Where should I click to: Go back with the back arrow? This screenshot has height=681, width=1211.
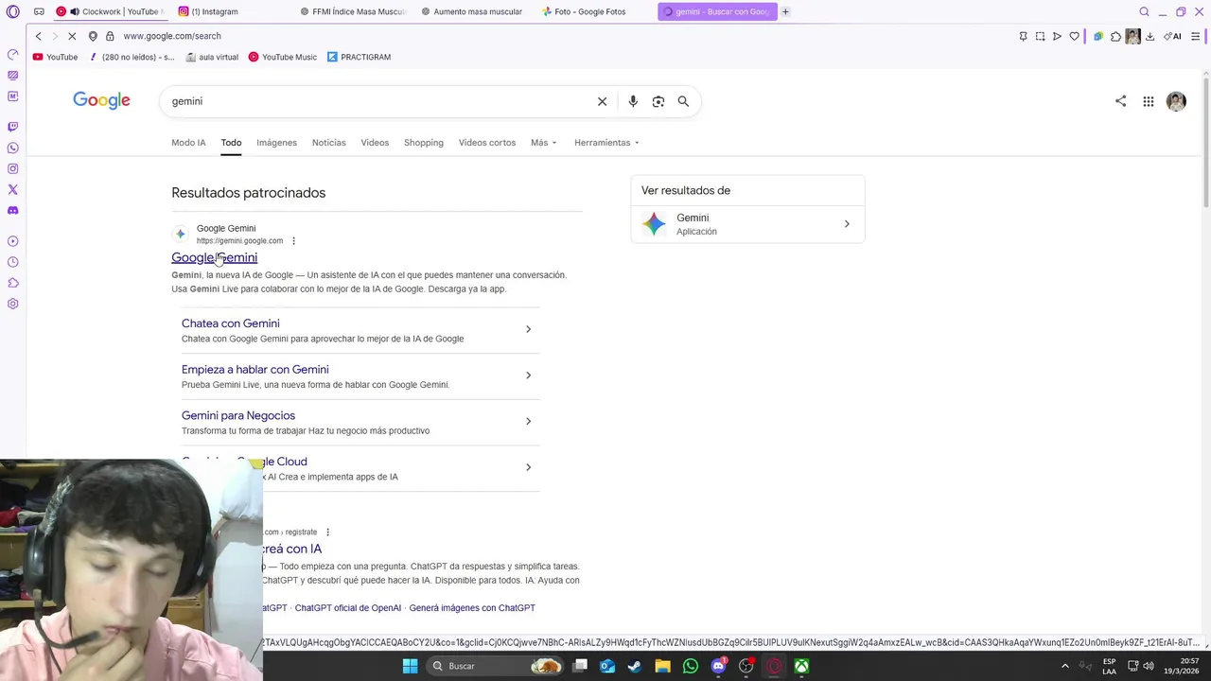click(38, 36)
